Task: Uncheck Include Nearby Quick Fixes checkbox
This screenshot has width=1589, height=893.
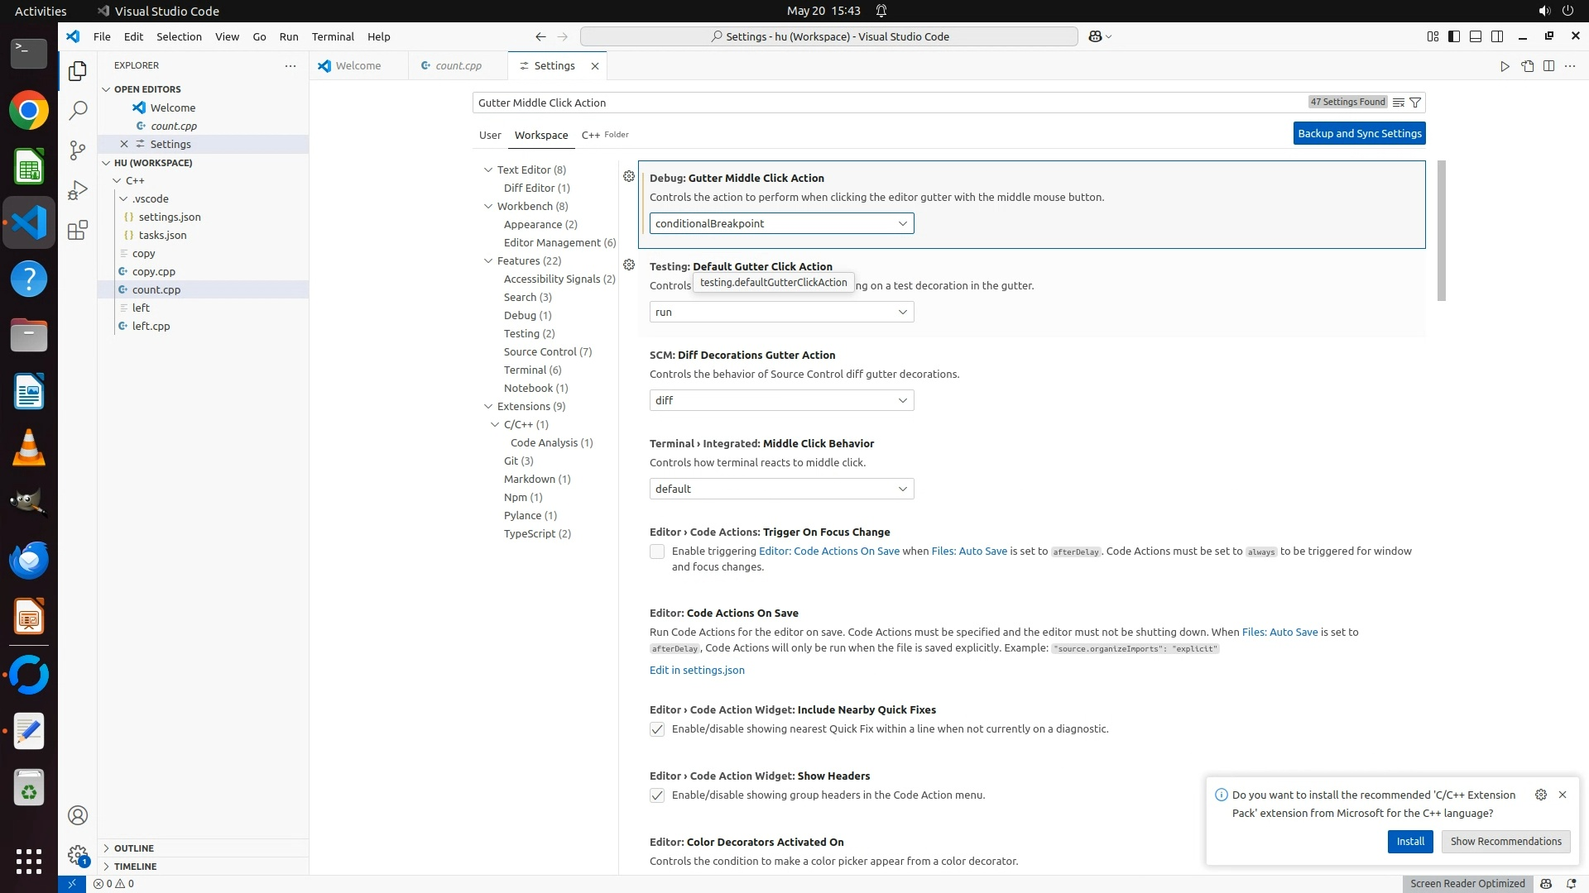Action: click(x=657, y=729)
